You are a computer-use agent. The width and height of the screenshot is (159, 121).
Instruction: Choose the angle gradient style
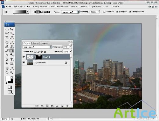[x=41, y=12]
